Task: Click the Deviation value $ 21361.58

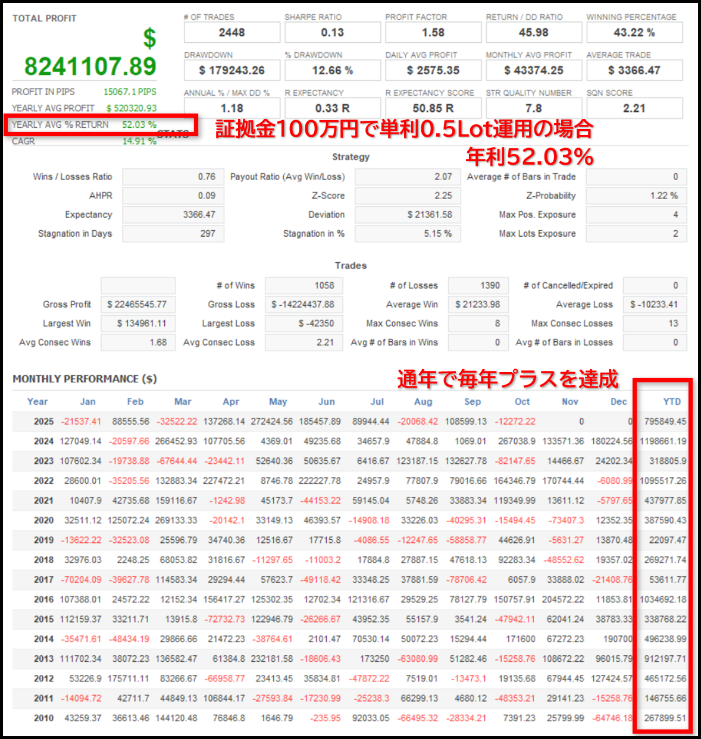Action: [x=408, y=215]
